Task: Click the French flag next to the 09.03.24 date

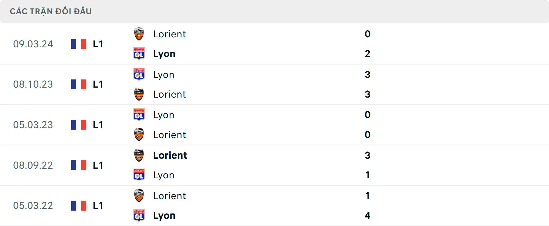Action: (78, 44)
